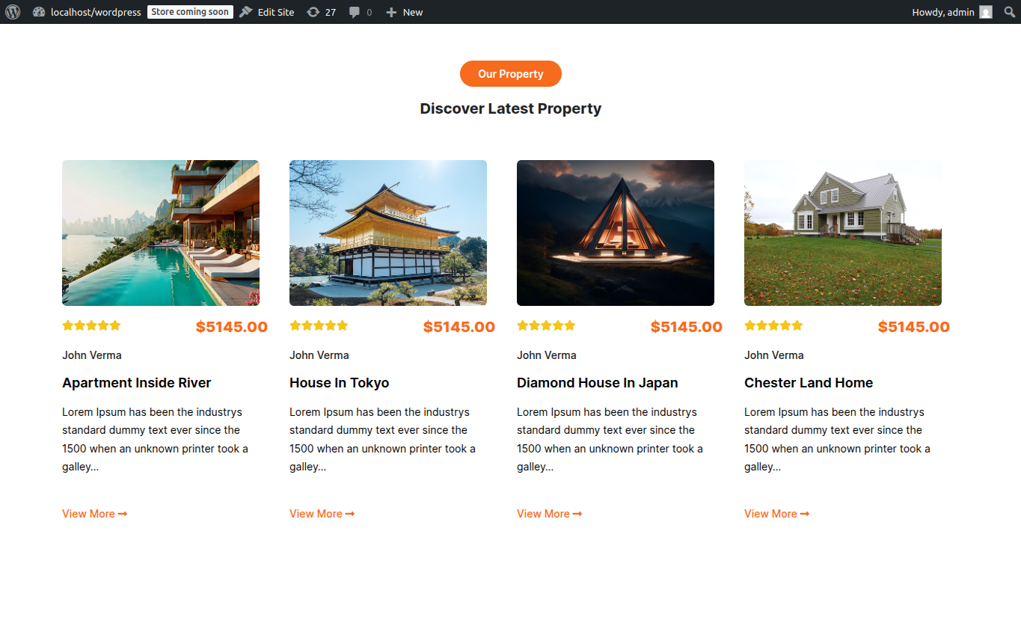The height and width of the screenshot is (632, 1021).
Task: Open the Diamond House In Japan image
Action: pyautogui.click(x=616, y=233)
